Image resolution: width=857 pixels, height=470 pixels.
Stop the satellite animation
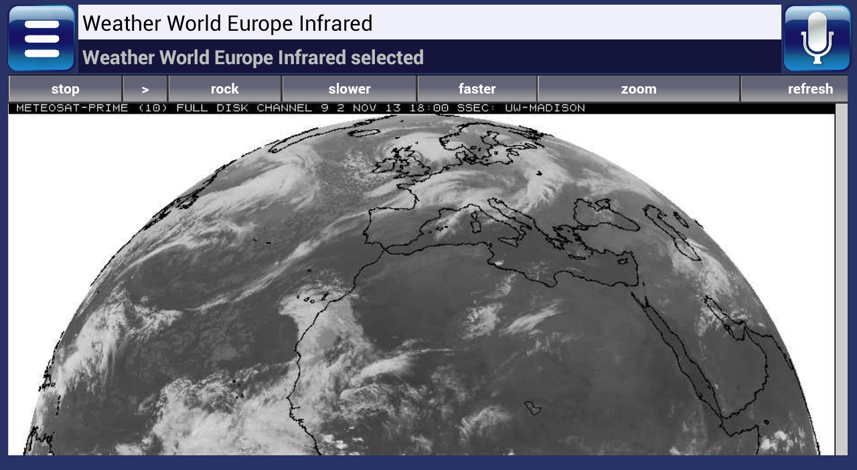(x=66, y=89)
